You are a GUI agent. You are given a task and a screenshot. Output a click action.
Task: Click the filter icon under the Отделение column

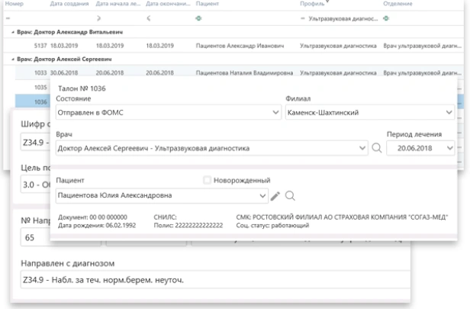[388, 17]
